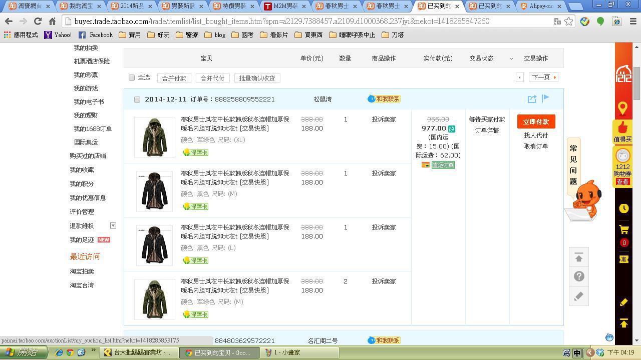Tick the checkbox for order dated 2014-12-11
The width and height of the screenshot is (641, 360).
[137, 99]
